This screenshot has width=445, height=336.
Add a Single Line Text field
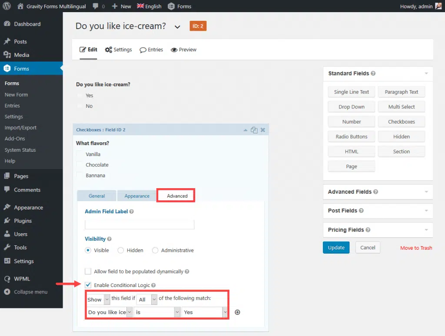point(351,92)
